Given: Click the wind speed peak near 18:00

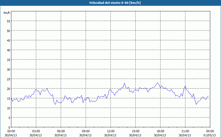Looking at the screenshot, I should tap(157, 83).
